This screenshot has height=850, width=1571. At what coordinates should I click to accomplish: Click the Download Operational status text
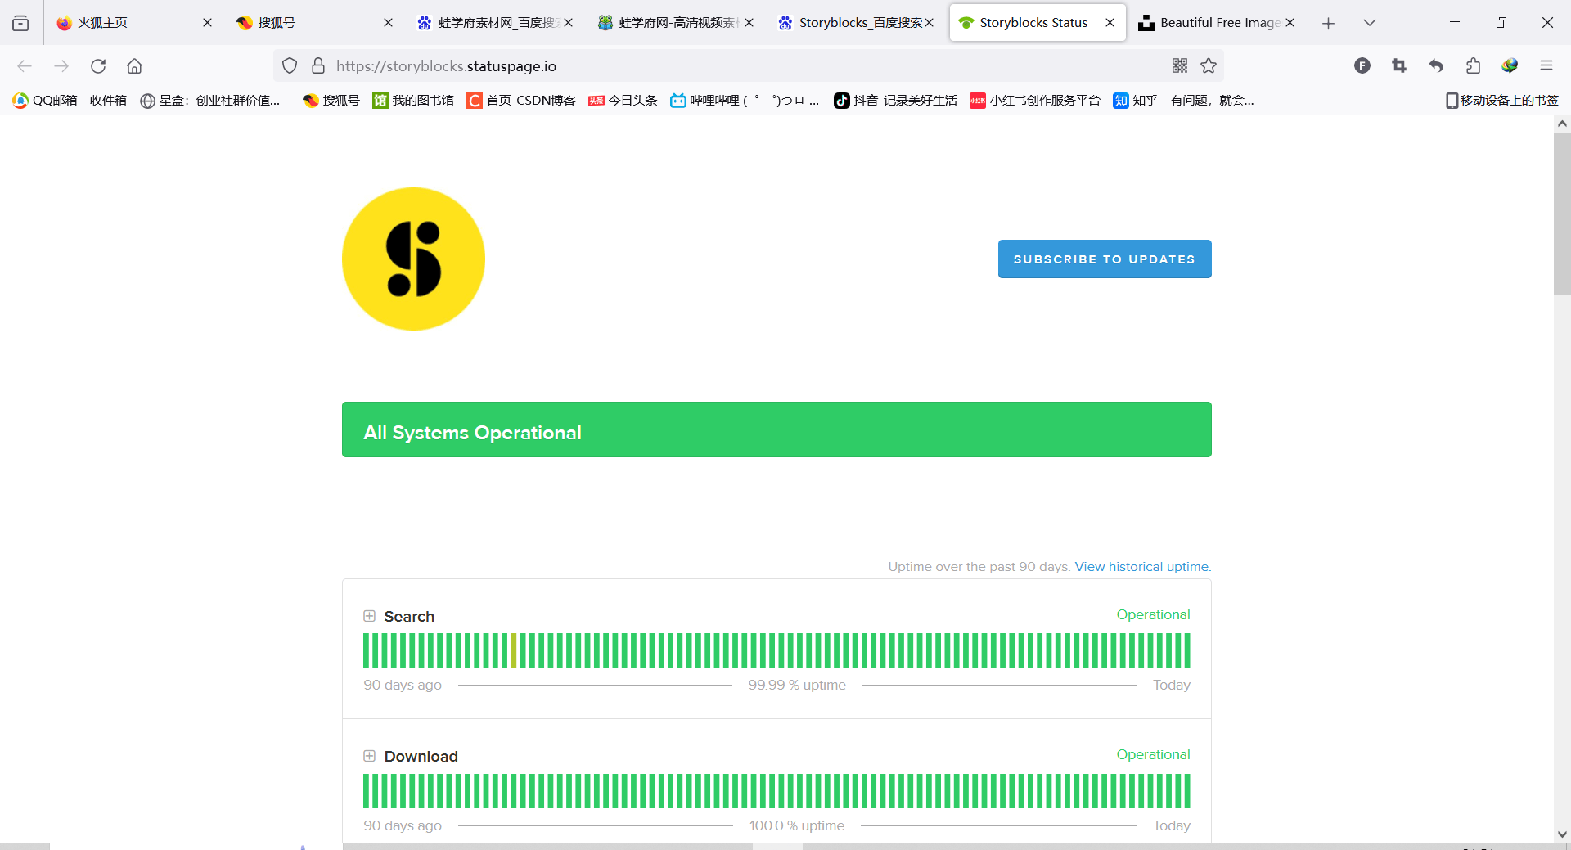pos(1153,754)
